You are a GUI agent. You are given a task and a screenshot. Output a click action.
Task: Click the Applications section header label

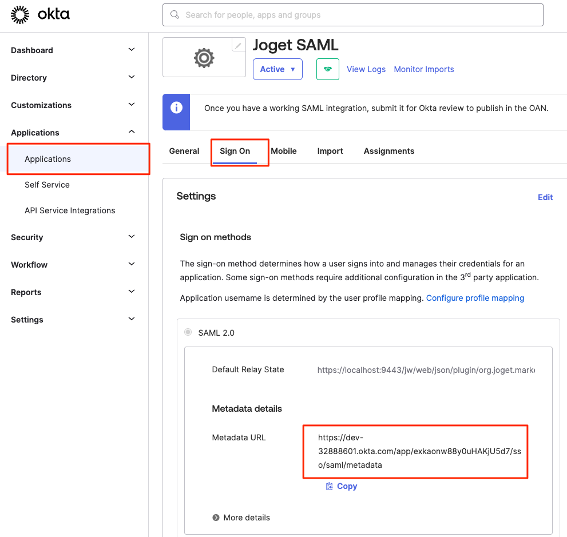click(x=35, y=133)
